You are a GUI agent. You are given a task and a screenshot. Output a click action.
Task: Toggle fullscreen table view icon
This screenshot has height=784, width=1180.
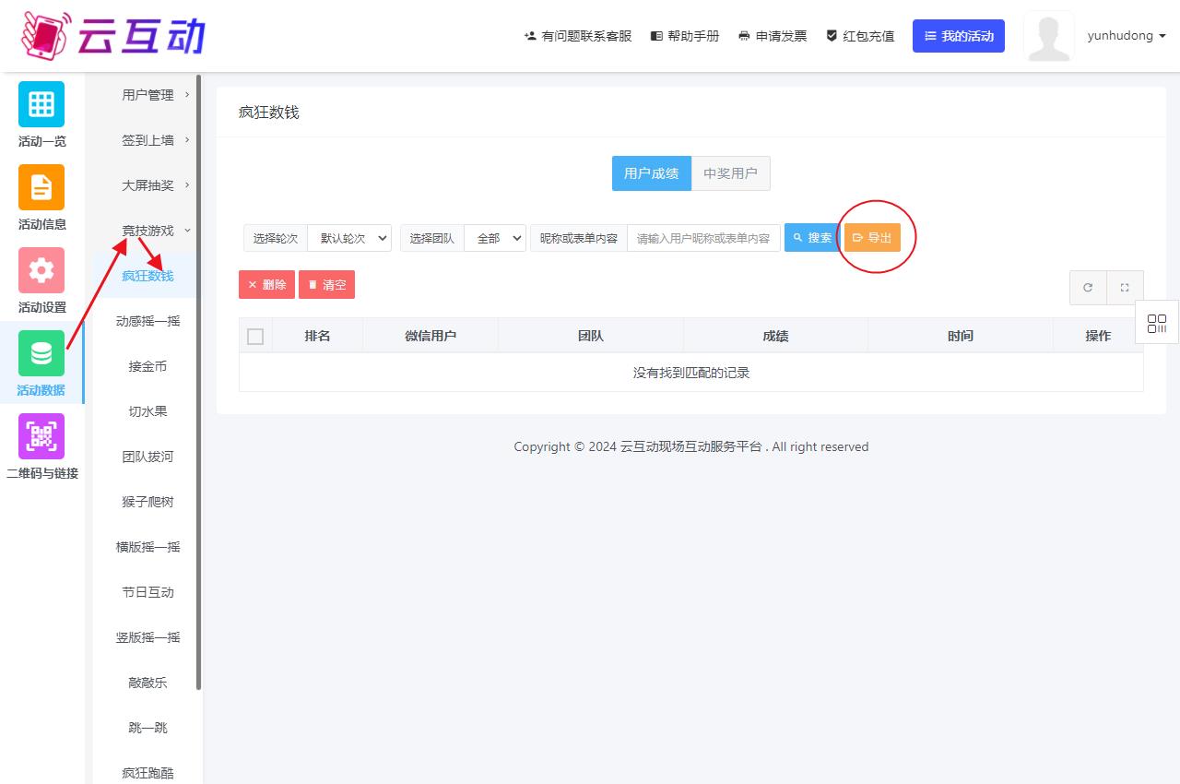[x=1125, y=288]
